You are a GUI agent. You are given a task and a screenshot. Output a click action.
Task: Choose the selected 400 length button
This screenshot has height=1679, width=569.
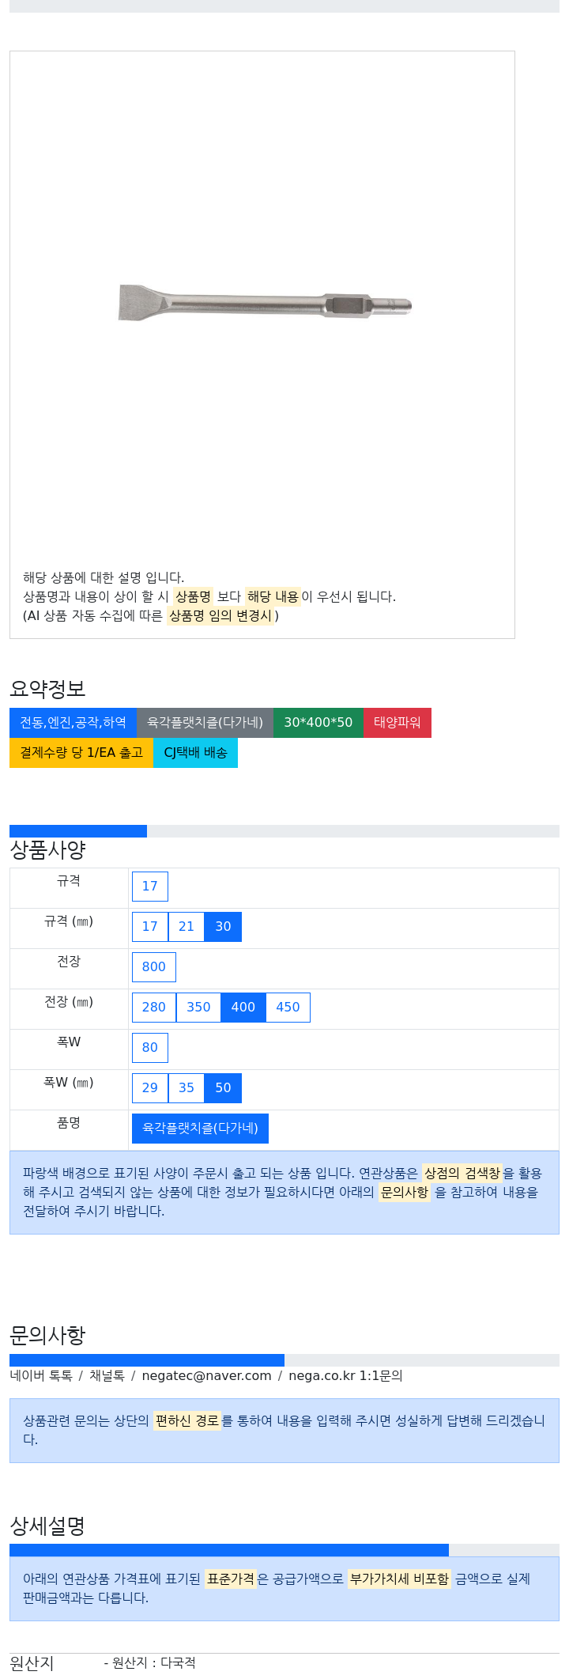coord(243,1007)
